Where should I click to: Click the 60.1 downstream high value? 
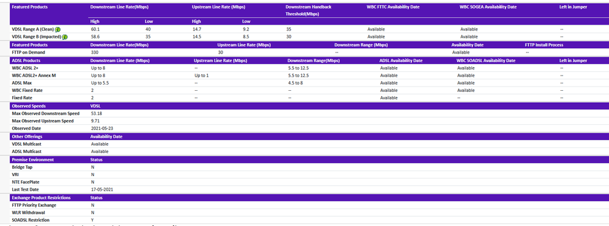tap(94, 29)
